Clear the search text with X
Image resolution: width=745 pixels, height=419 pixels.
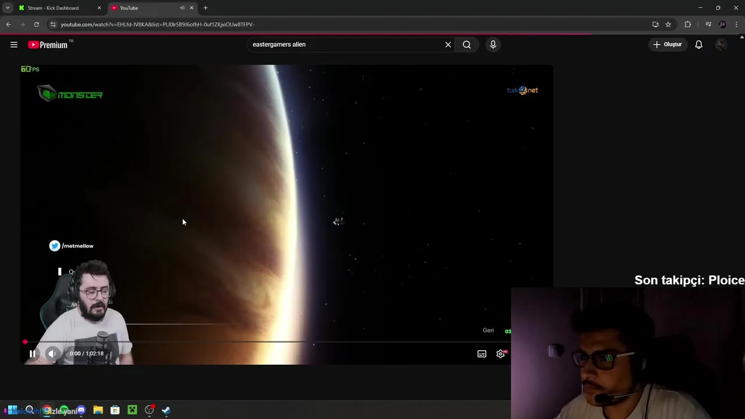pos(448,44)
